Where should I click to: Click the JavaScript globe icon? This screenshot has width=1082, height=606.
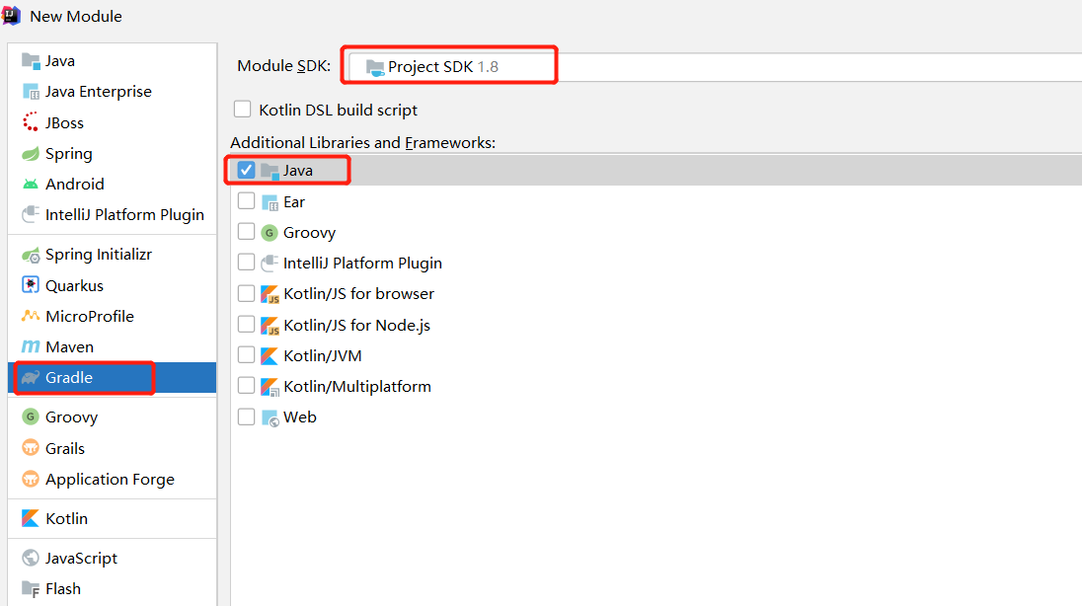(31, 558)
